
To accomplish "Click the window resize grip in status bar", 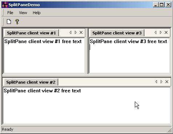I will coord(169,130).
